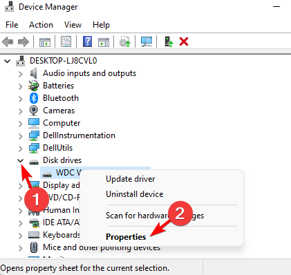The width and height of the screenshot is (291, 275).
Task: Select the DellUtils label
Action: [x=57, y=148]
